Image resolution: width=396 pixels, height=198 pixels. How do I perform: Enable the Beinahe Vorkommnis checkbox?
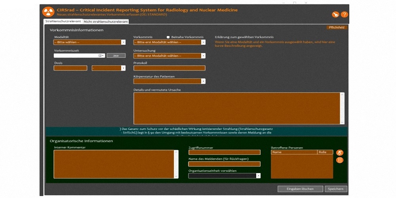point(168,37)
